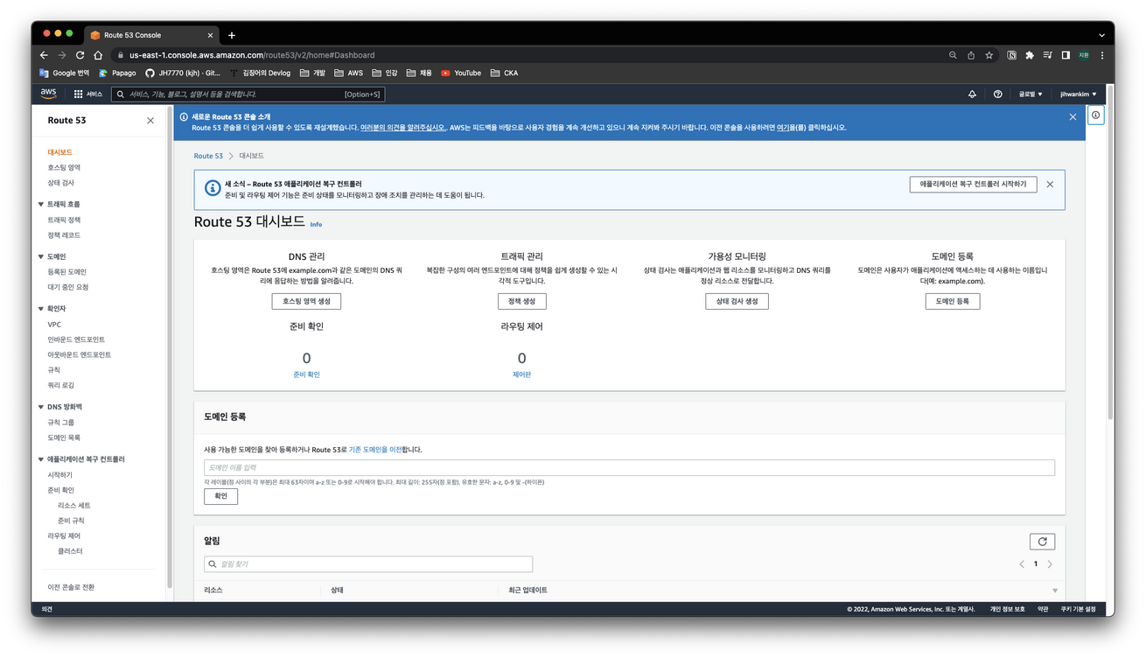Go to next alarms page arrow
The image size is (1146, 658).
tap(1050, 564)
